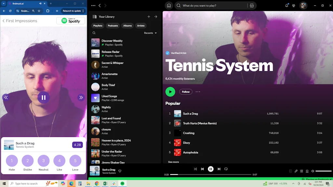The width and height of the screenshot is (333, 187).
Task: Open the Friend Activity panel
Action: click(x=293, y=5)
